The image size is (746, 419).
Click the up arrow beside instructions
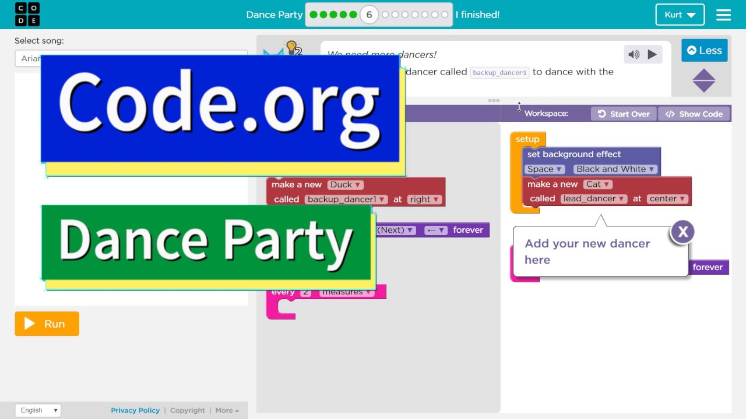703,74
